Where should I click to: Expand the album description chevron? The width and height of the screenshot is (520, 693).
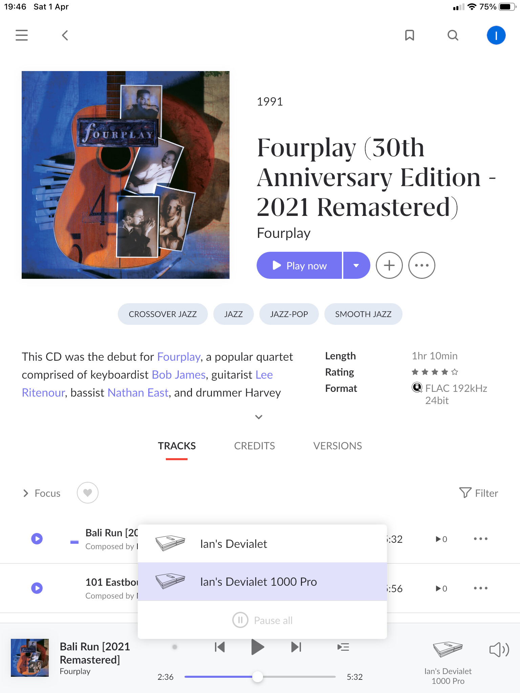tap(259, 417)
